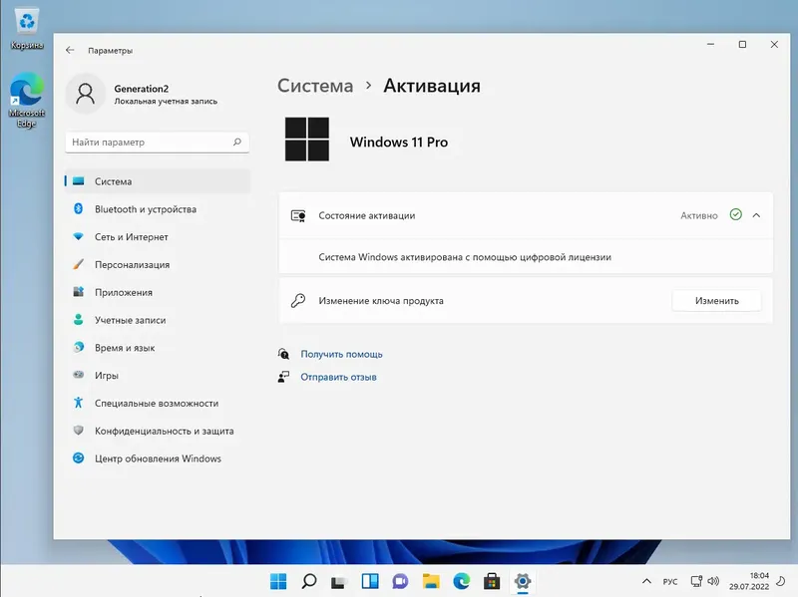This screenshot has width=798, height=597.
Task: Click the Изменить product key button
Action: [x=716, y=300]
